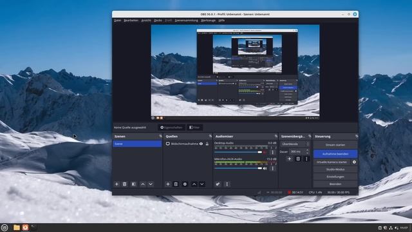Open the system start menu
Screen dimensions: 412x232
tap(5, 227)
